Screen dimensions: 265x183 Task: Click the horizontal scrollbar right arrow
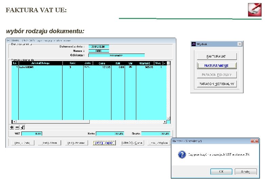click(165, 122)
